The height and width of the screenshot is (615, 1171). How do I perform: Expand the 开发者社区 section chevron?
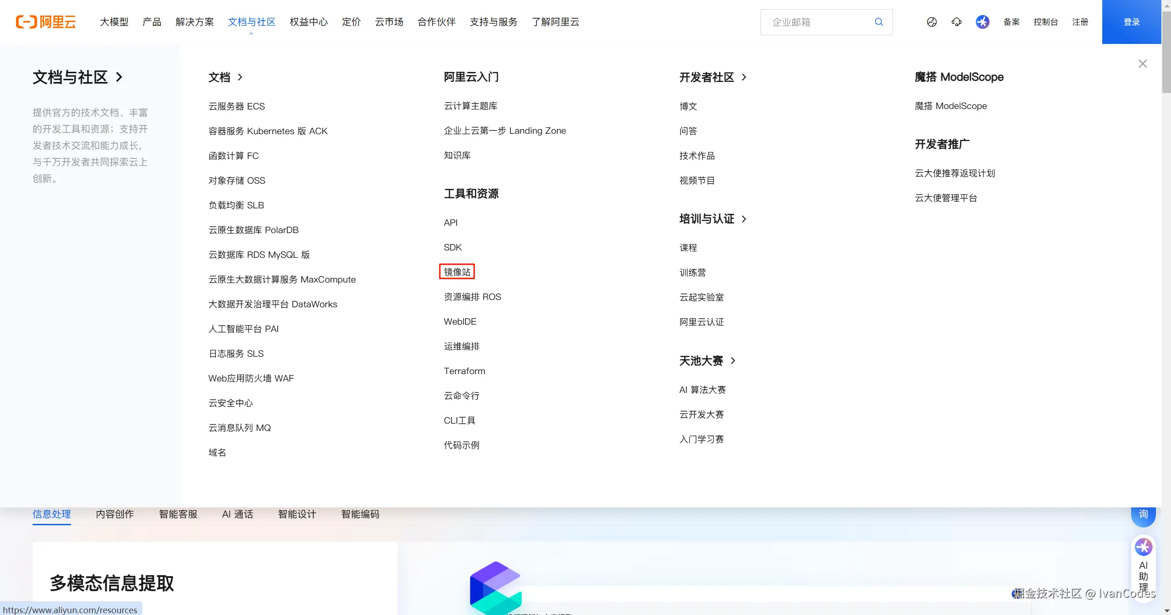pos(743,77)
